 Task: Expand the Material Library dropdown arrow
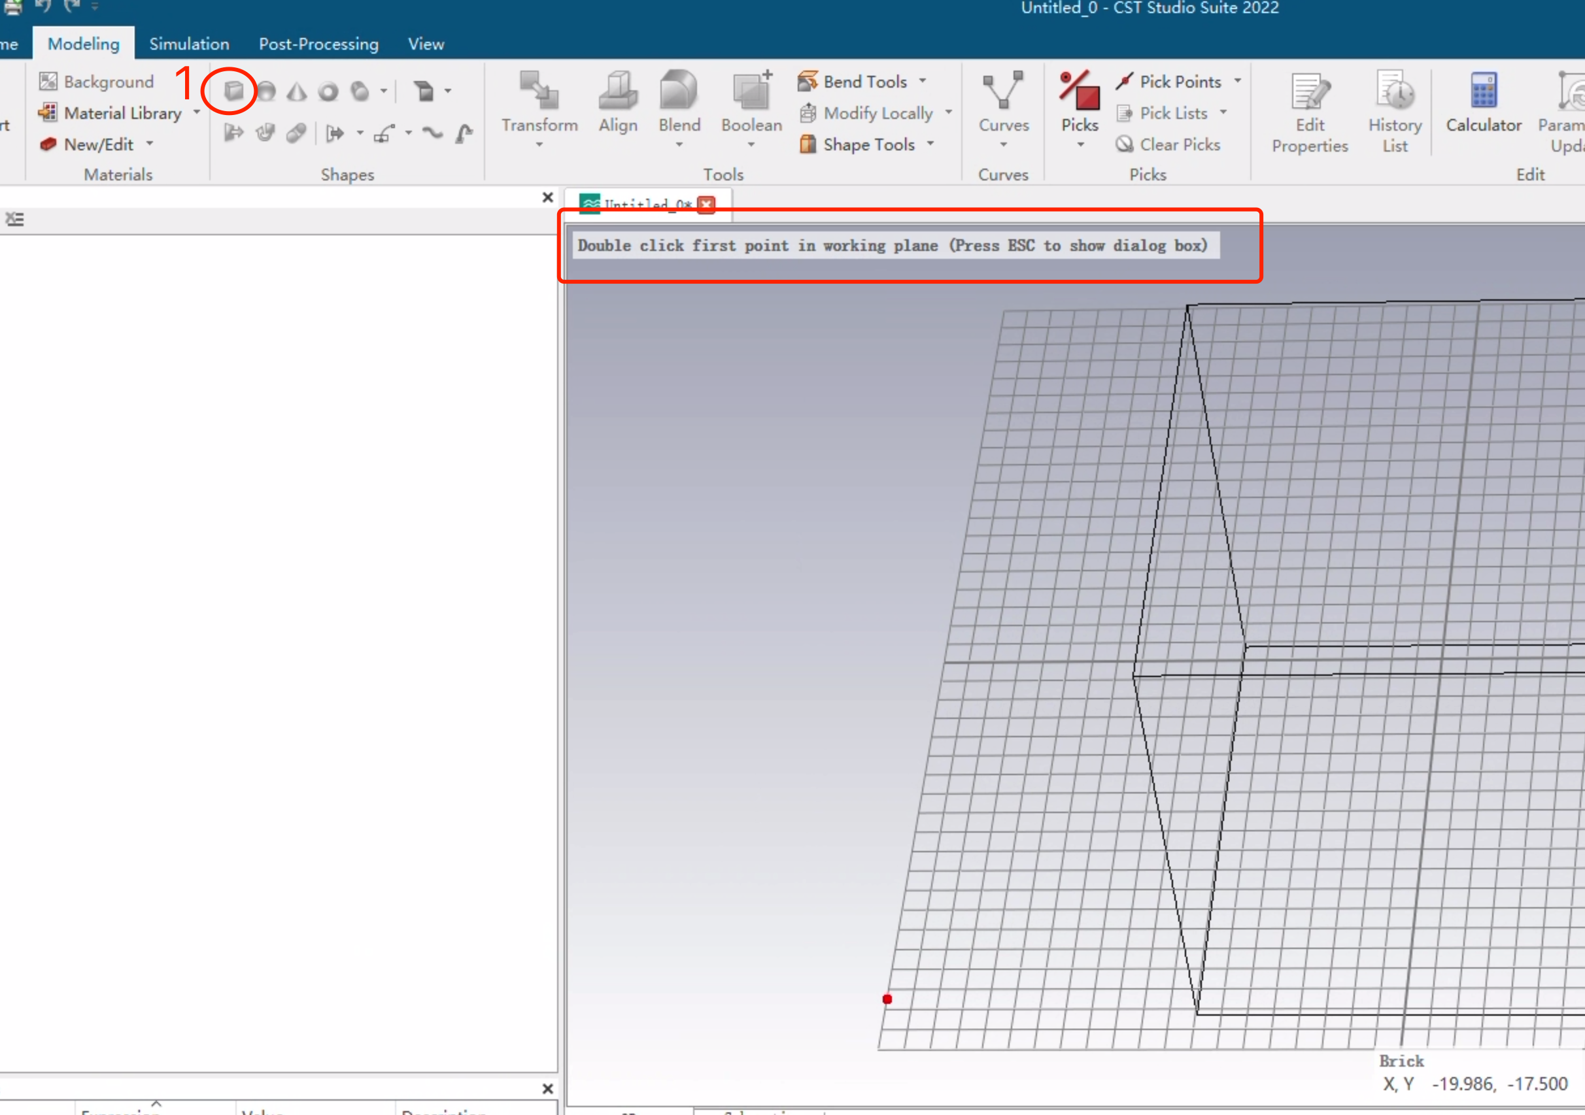coord(197,112)
